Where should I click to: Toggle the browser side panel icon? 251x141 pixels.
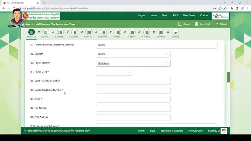pyautogui.click(x=237, y=9)
